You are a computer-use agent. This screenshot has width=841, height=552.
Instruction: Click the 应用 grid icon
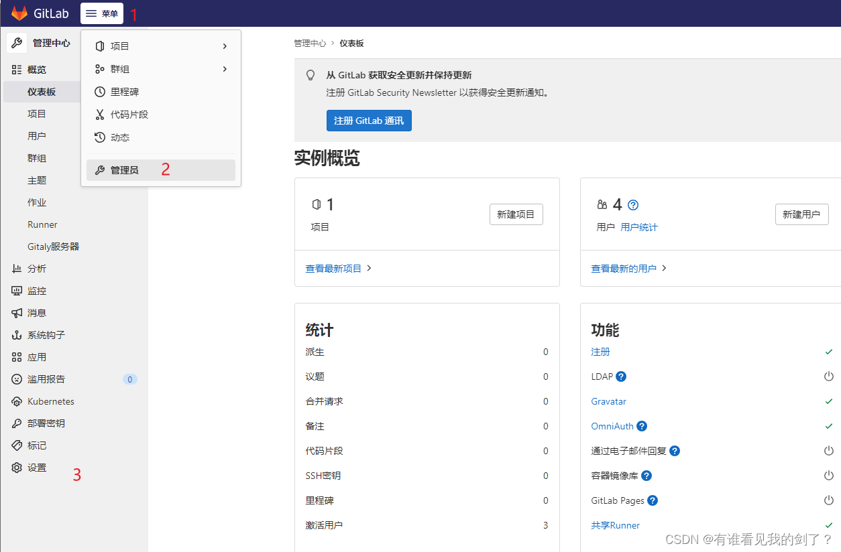17,357
